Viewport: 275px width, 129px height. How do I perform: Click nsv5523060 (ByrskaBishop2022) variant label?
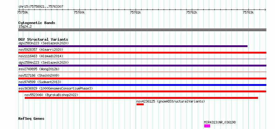pyautogui.click(x=51, y=95)
